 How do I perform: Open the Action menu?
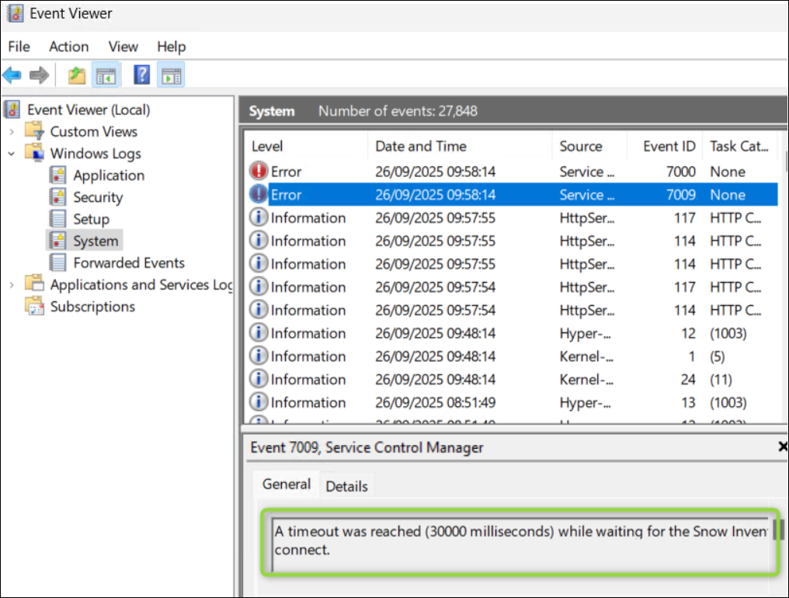(68, 47)
